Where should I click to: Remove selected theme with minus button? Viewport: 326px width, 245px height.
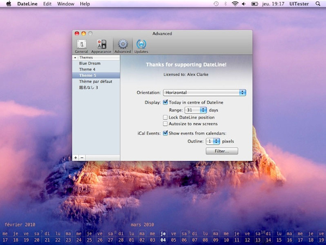coord(82,158)
